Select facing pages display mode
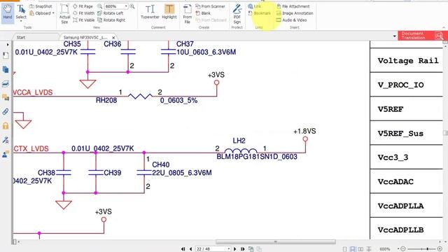448x252 pixels. point(361,249)
